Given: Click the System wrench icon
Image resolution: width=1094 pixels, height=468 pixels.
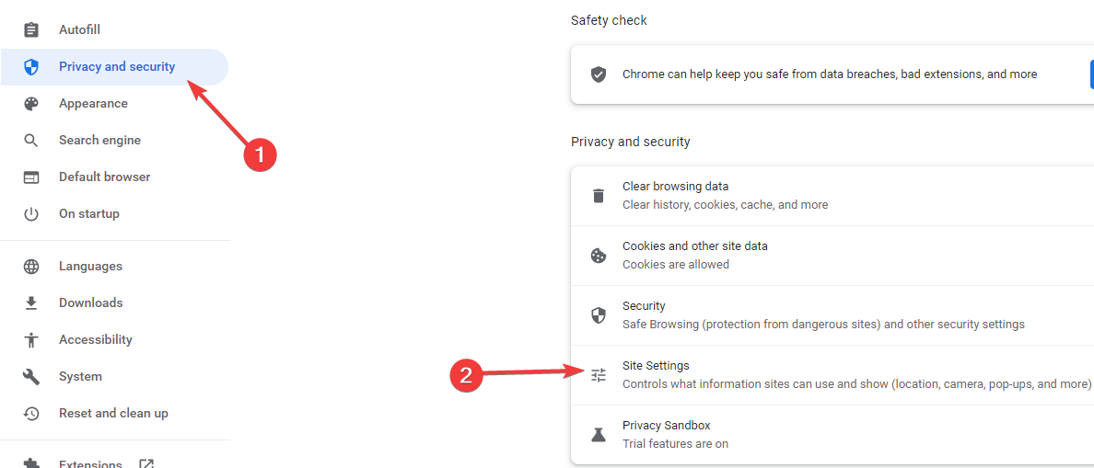Looking at the screenshot, I should click(31, 377).
